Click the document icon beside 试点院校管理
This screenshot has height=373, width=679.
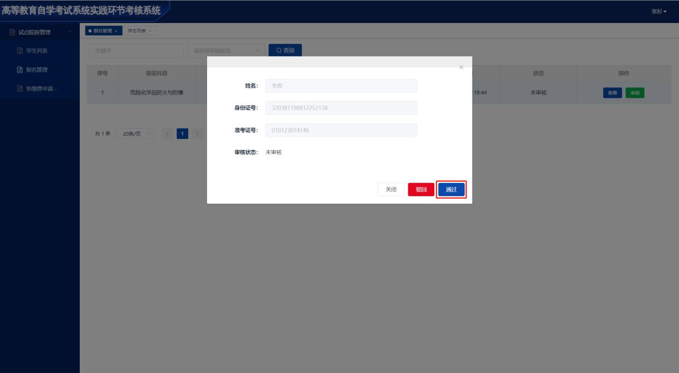click(x=12, y=32)
